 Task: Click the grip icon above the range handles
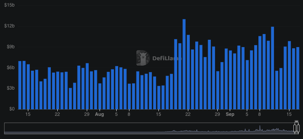[x=297, y=122]
